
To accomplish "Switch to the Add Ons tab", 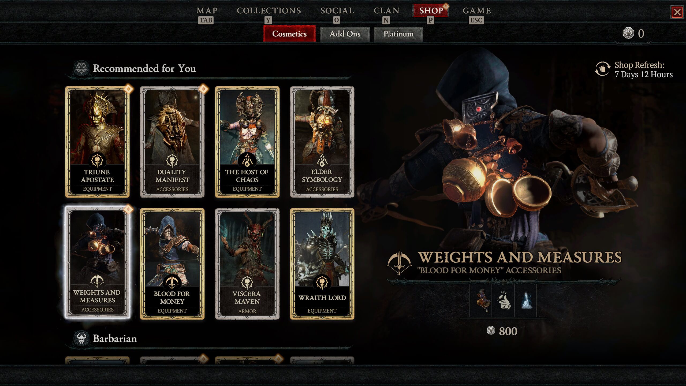I will tap(345, 34).
